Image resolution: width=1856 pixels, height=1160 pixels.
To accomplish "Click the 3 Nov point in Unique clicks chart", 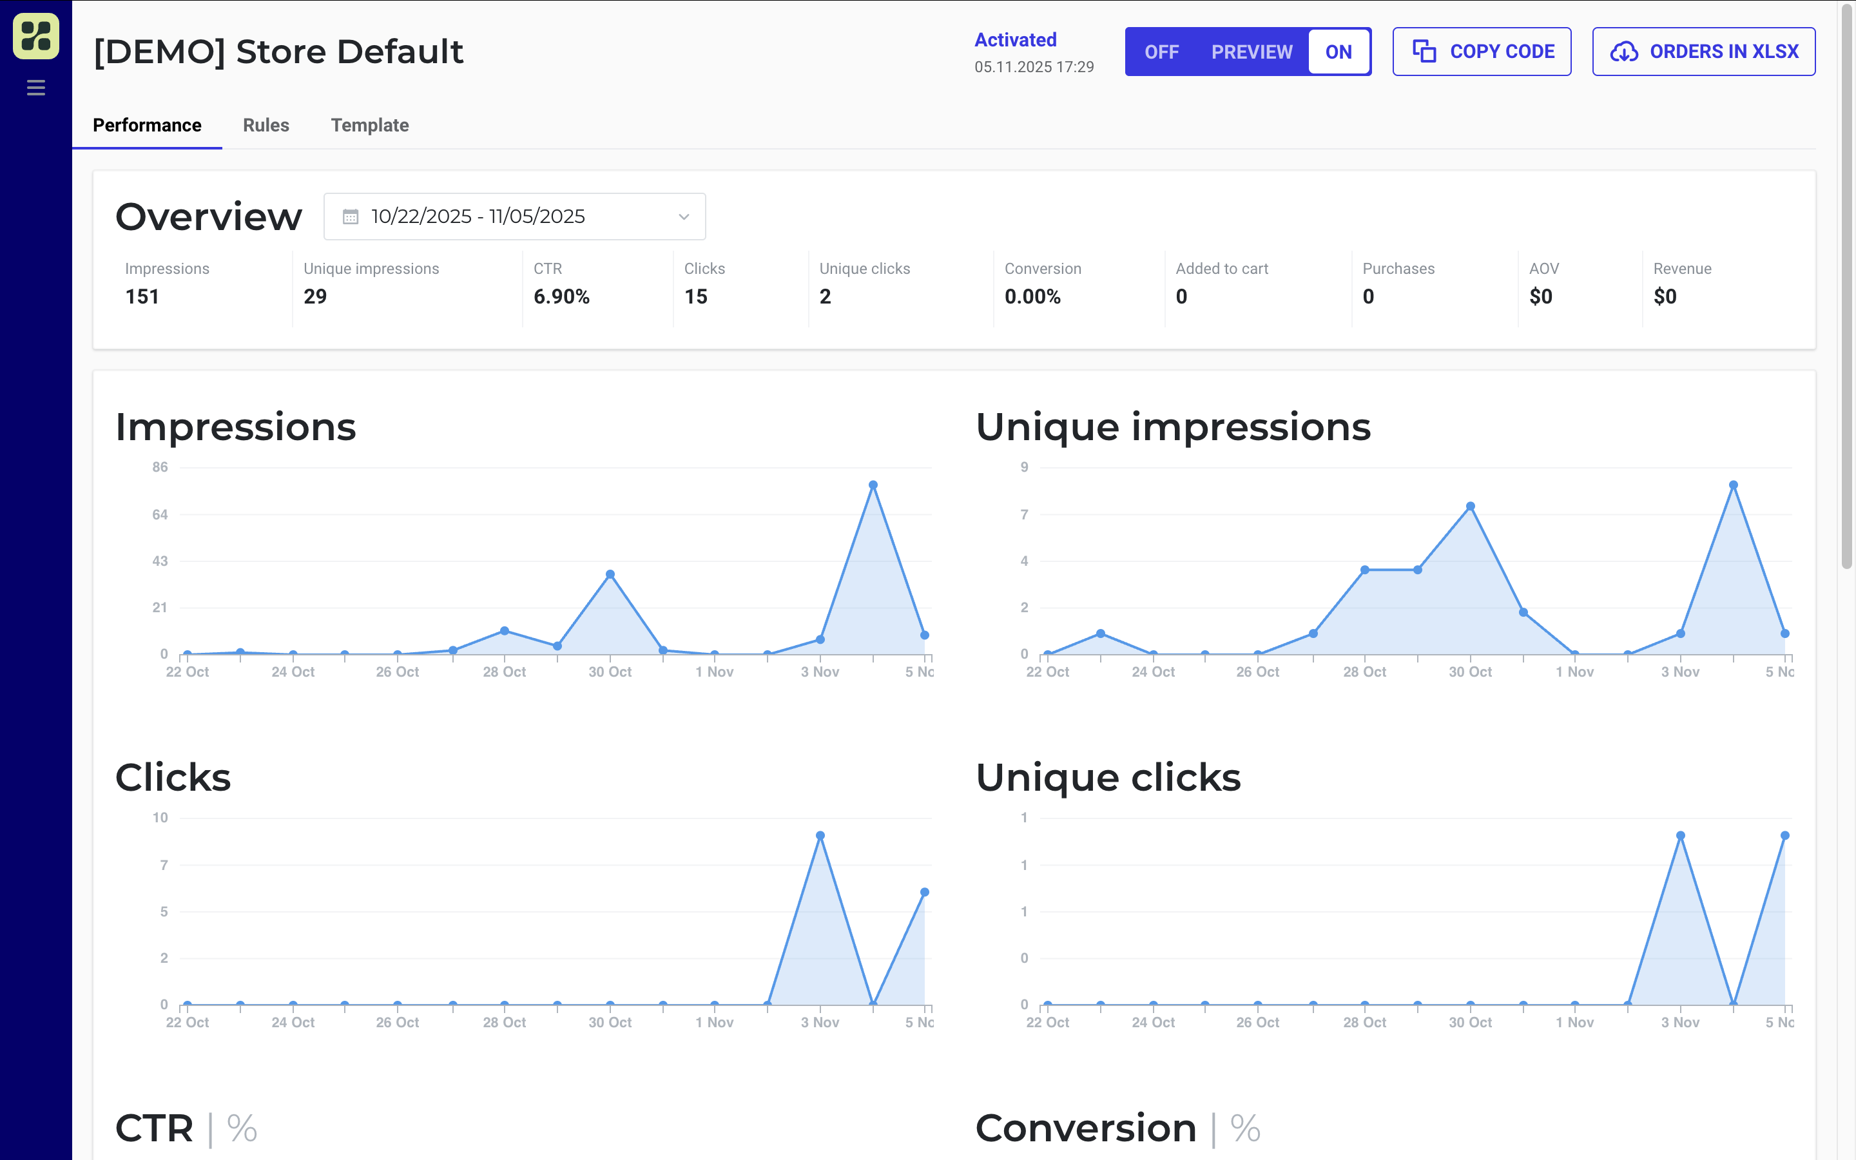I will 1680,835.
